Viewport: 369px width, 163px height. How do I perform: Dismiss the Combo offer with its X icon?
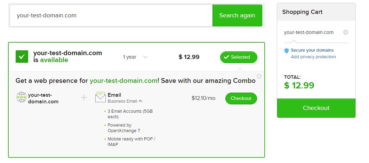click(x=259, y=76)
